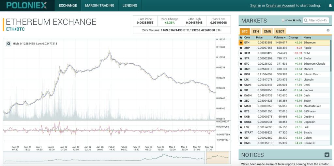Screen dimensions: 334x166
Task: Click the chart overview timeline strip
Action: pyautogui.click(x=117, y=158)
